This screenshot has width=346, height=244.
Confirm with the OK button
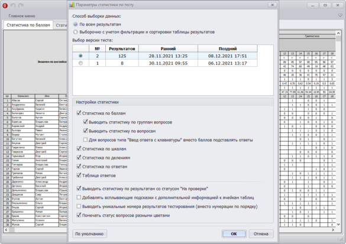point(234,234)
